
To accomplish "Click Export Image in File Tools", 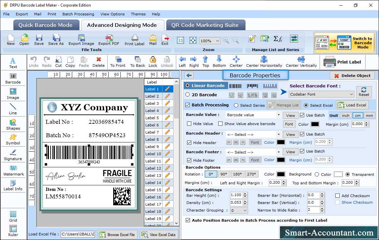I will click(81, 40).
